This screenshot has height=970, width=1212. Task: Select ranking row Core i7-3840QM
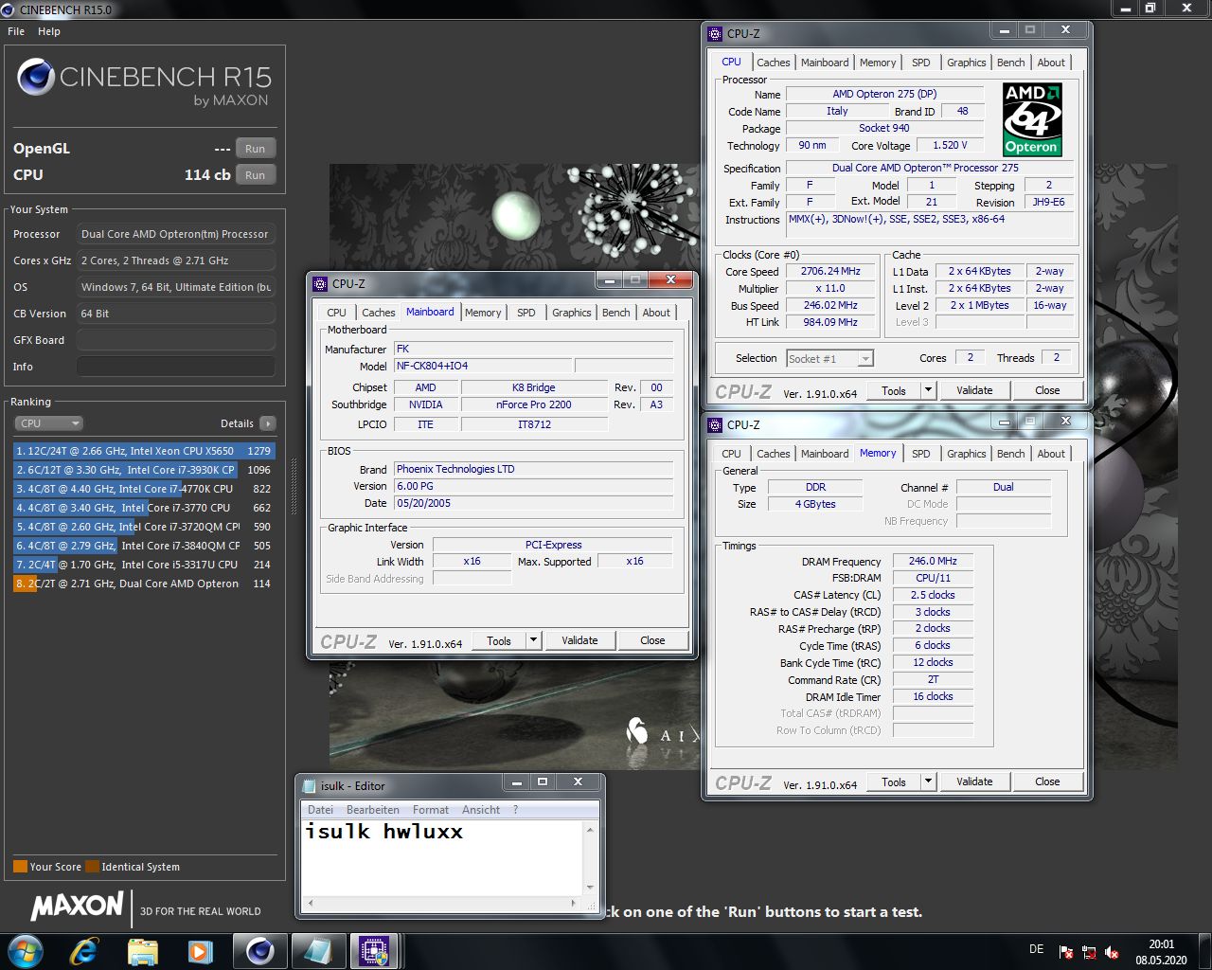[144, 546]
